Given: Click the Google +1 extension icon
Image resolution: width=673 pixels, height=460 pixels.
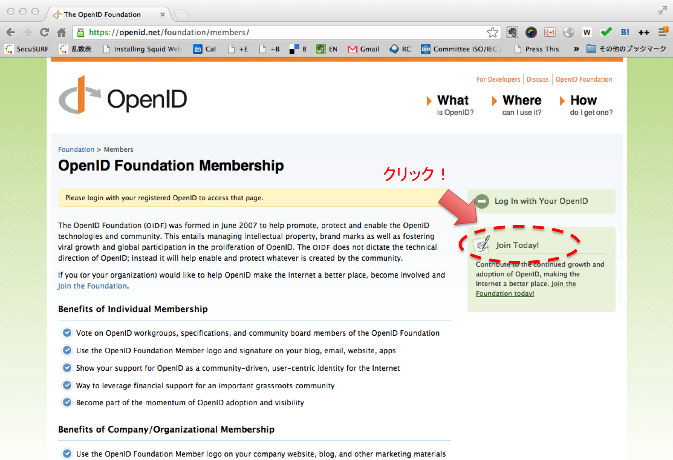Looking at the screenshot, I should coord(550,32).
